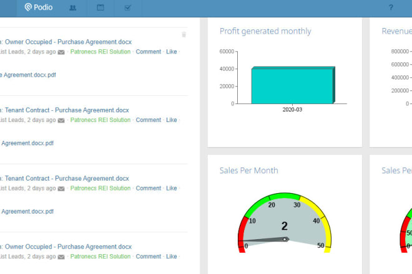412x274 pixels.
Task: Click the 2020-03 axis label
Action: [292, 110]
